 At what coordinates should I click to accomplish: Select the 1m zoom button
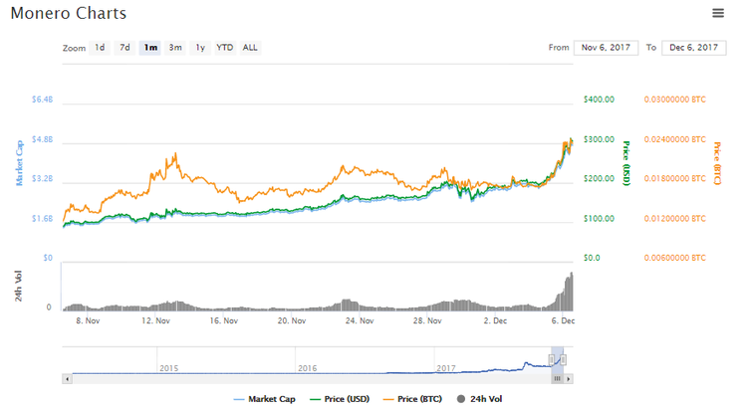click(150, 48)
